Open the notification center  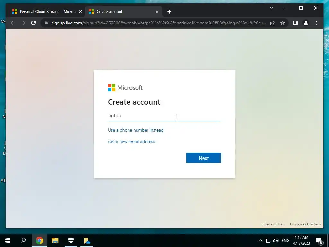[x=319, y=241]
